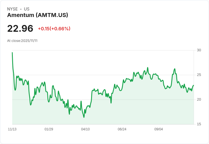
Task: Click the chart line's final rightmost point
Action: pyautogui.click(x=194, y=85)
